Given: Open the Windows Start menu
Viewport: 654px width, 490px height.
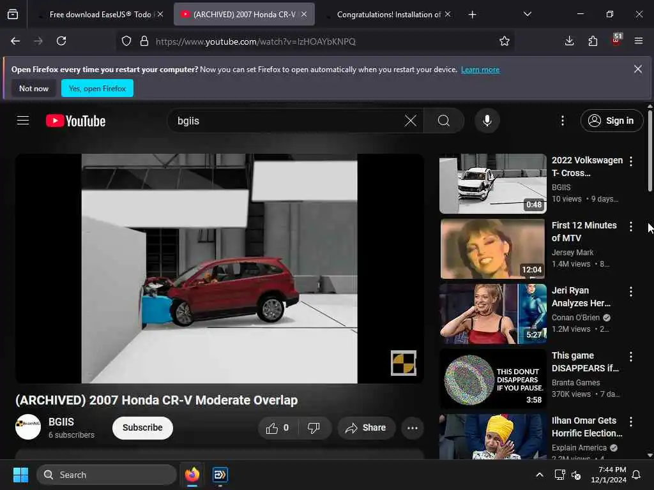Looking at the screenshot, I should click(x=20, y=475).
